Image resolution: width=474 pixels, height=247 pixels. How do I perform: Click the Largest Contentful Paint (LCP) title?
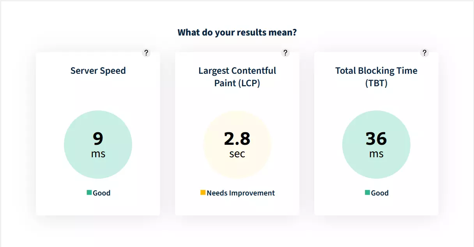[x=237, y=77]
